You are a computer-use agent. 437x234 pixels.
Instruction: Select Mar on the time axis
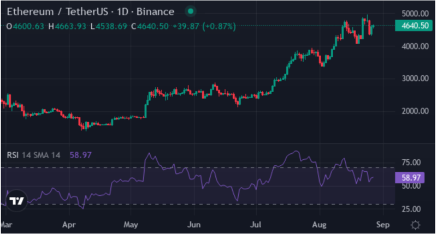click(6, 224)
